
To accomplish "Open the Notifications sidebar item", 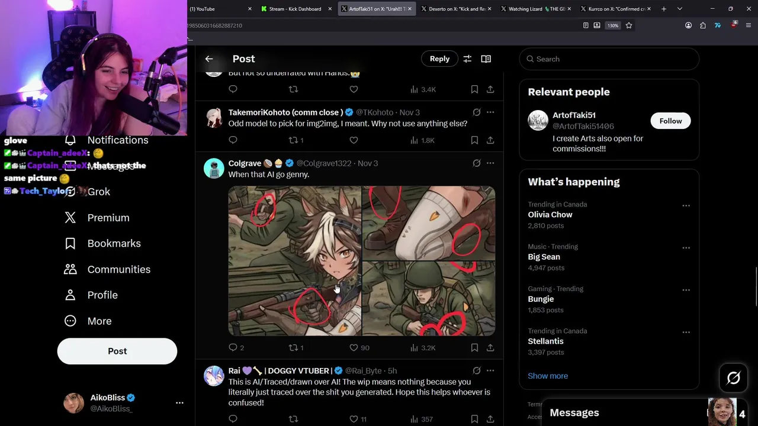I will (107, 140).
